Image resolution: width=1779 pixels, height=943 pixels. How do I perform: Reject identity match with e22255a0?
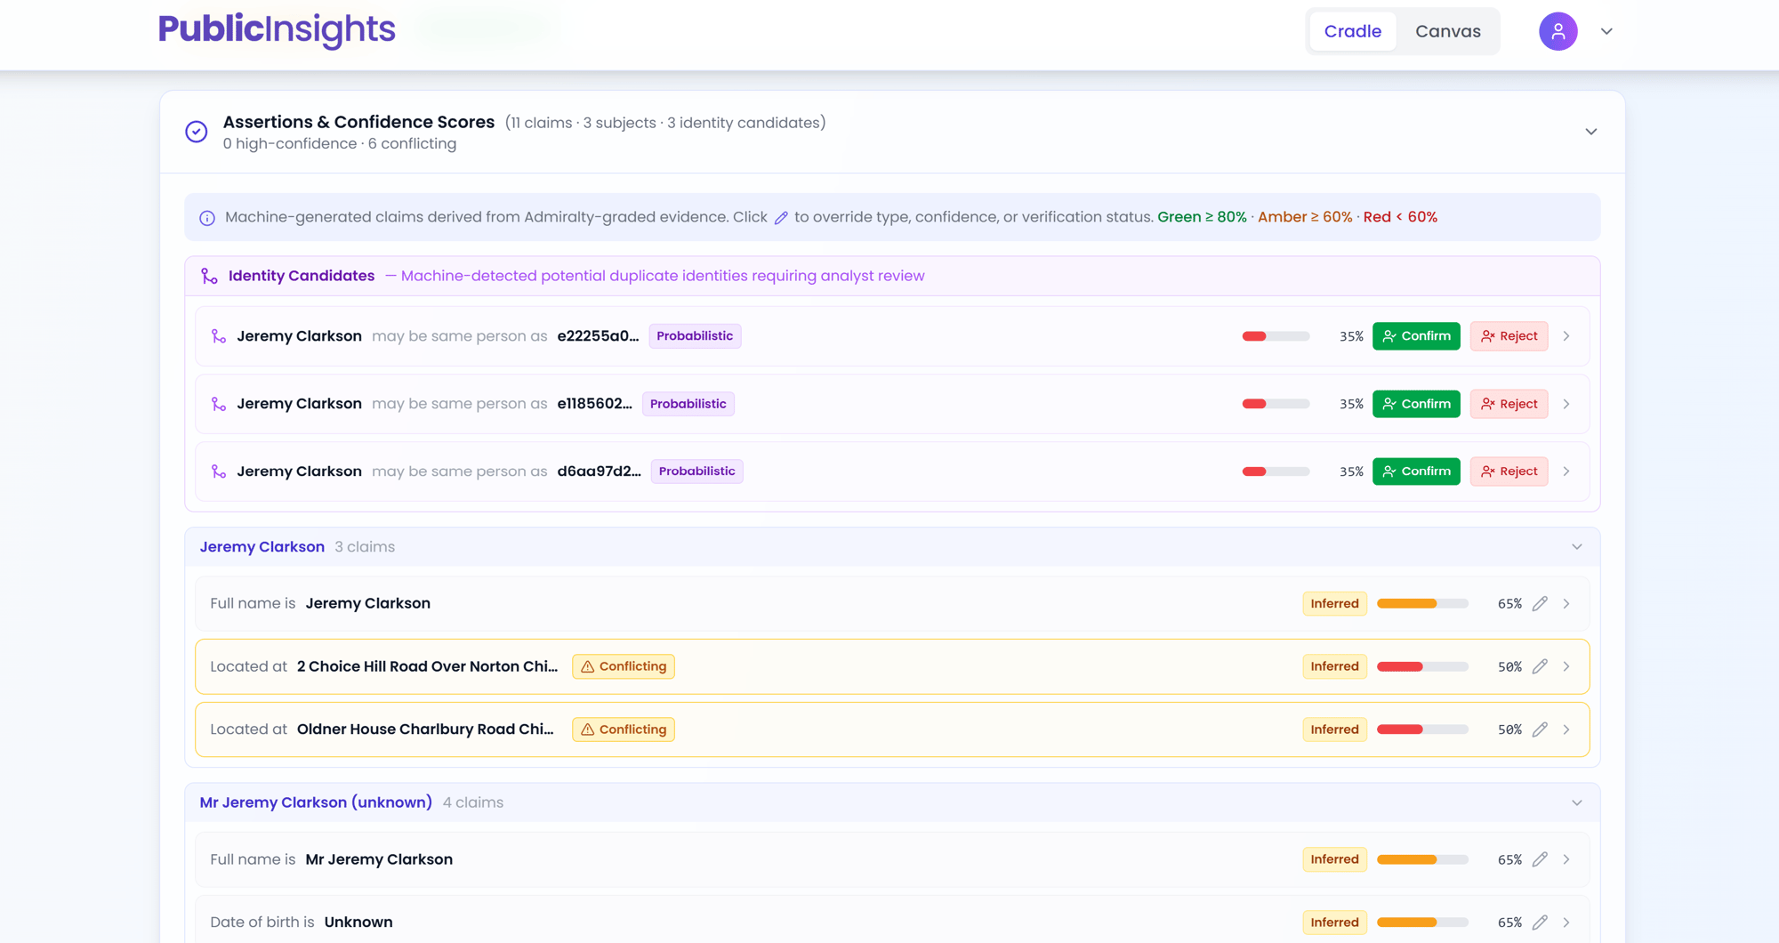coord(1509,336)
